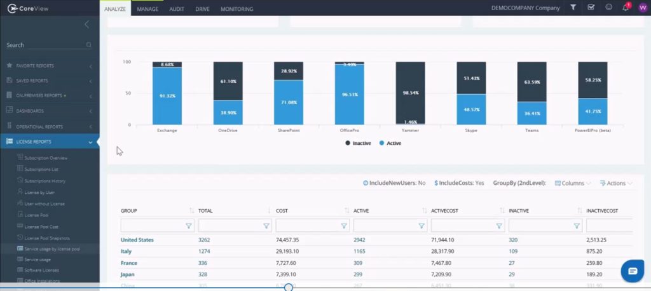The image size is (651, 291).
Task: Click the Operational Reports icon
Action: pyautogui.click(x=10, y=126)
